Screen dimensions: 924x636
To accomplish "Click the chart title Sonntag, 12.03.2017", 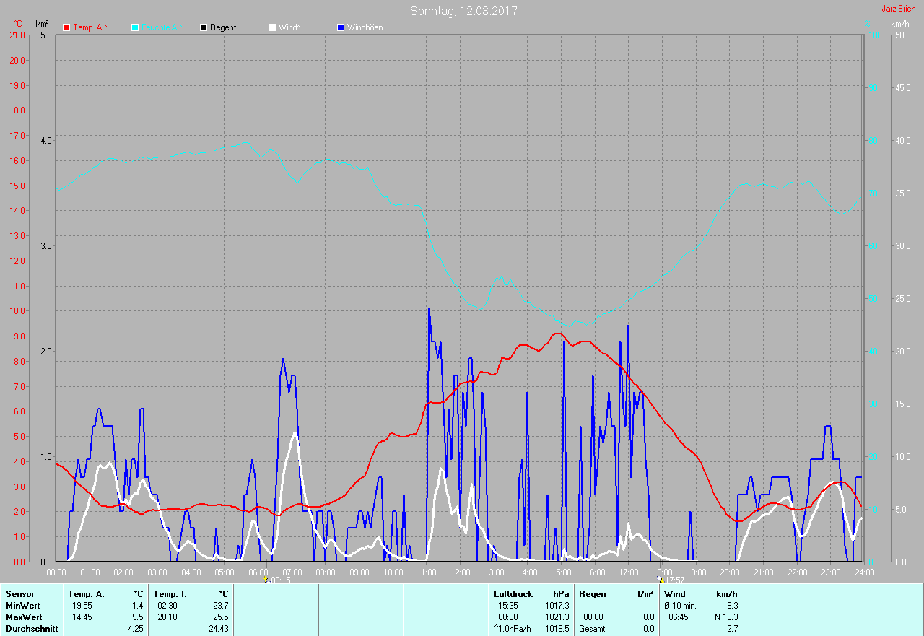I will point(463,11).
